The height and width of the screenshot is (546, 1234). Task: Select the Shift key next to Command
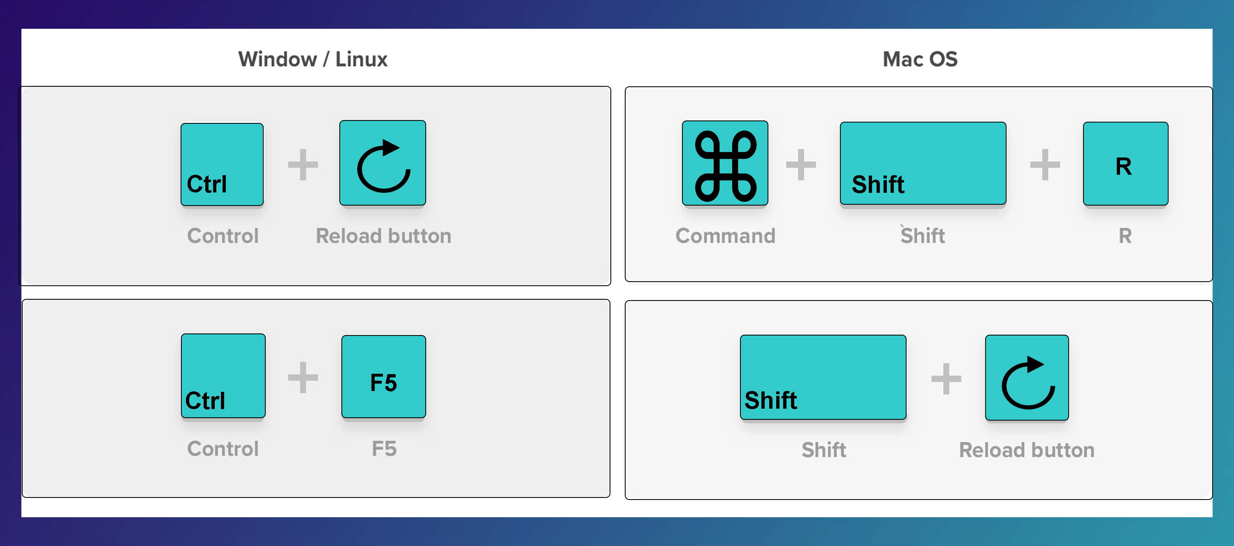pyautogui.click(x=923, y=163)
